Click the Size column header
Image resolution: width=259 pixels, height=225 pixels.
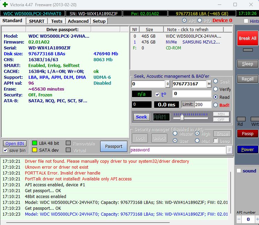coord(151,29)
